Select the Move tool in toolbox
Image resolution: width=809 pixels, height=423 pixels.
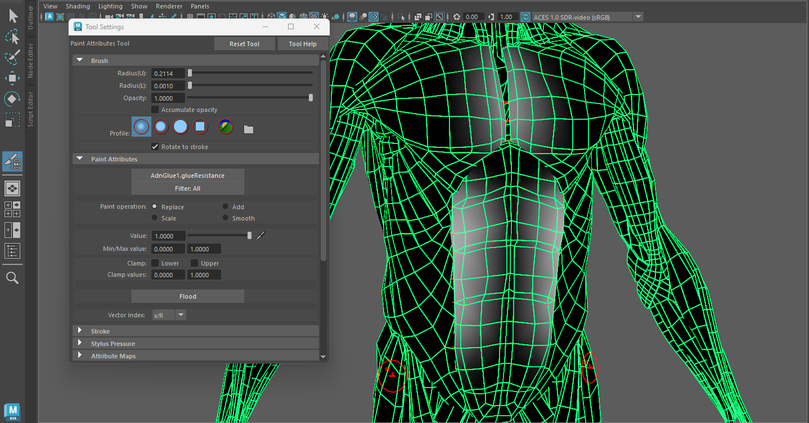point(12,78)
